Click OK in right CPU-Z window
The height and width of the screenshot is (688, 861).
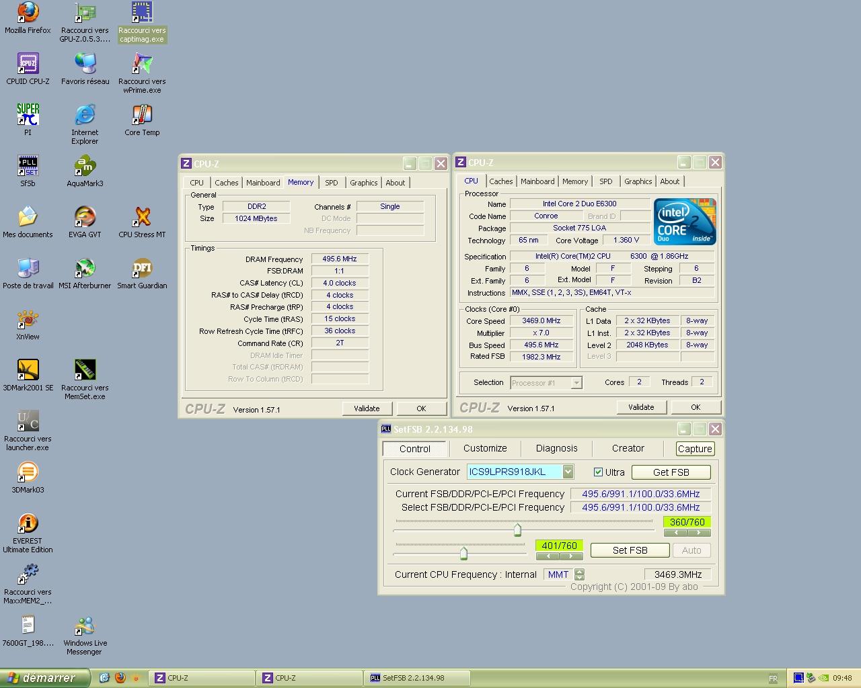coord(696,407)
